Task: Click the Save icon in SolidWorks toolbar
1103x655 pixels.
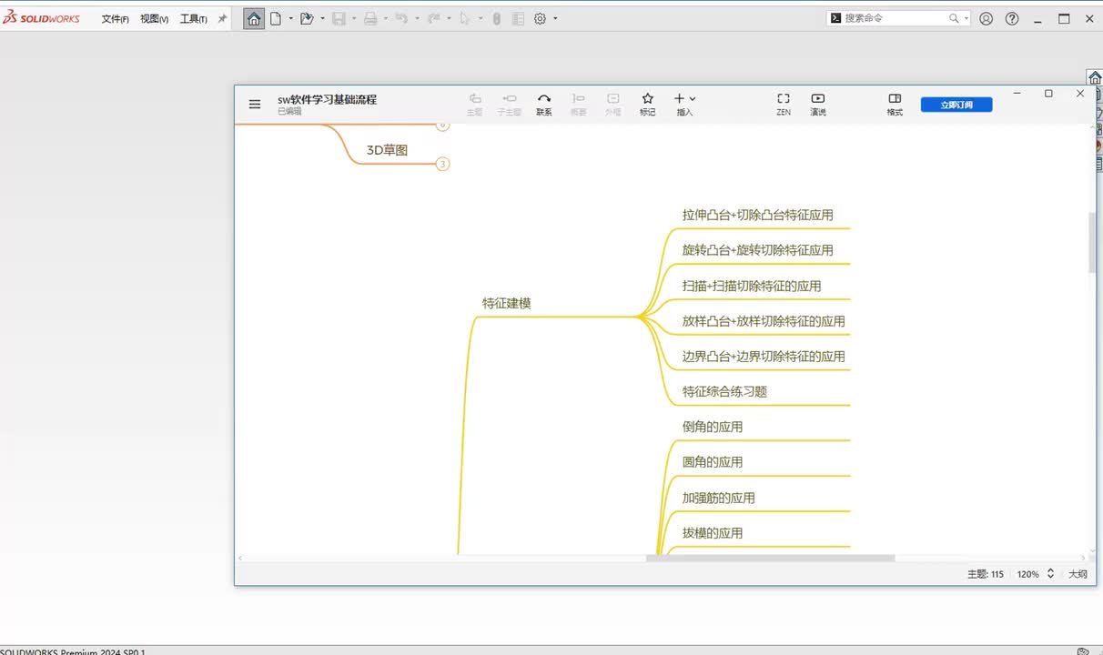Action: pos(339,18)
